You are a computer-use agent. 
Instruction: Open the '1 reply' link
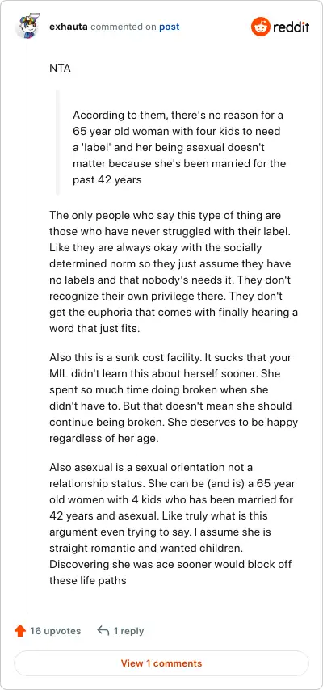(128, 631)
